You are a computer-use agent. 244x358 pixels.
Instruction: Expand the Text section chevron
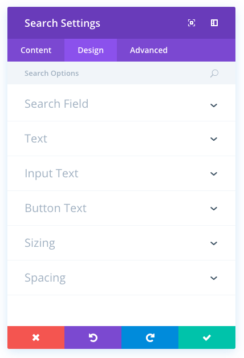[x=214, y=139]
